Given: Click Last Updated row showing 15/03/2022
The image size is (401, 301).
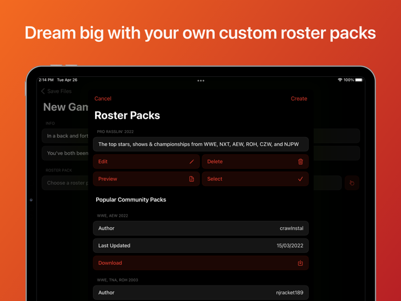Looking at the screenshot, I should pyautogui.click(x=200, y=245).
